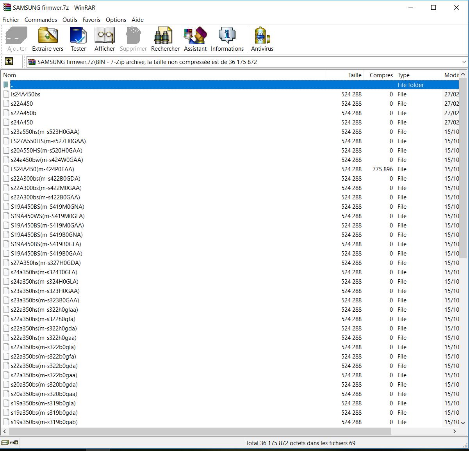Open the archive path dropdown
The height and width of the screenshot is (451, 469).
coord(464,62)
